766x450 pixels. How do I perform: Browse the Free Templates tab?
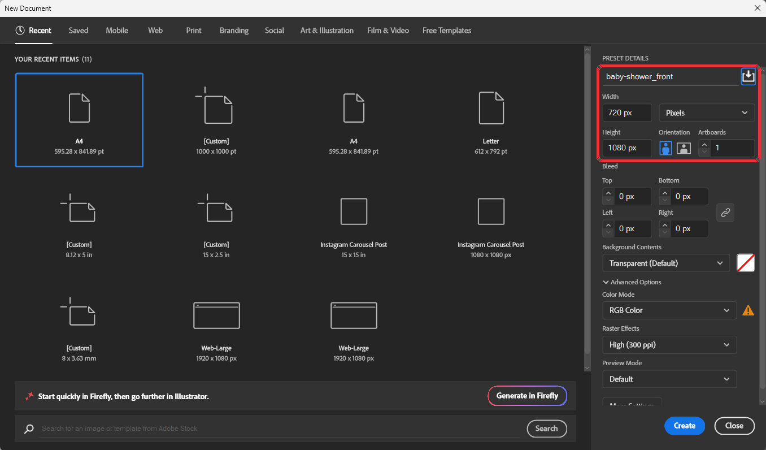[x=447, y=31]
